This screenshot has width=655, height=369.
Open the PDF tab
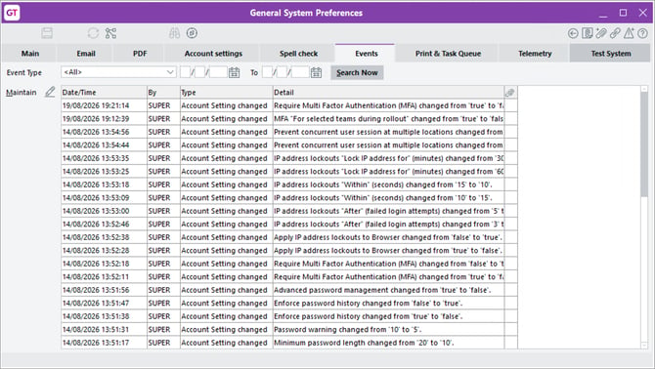point(140,54)
